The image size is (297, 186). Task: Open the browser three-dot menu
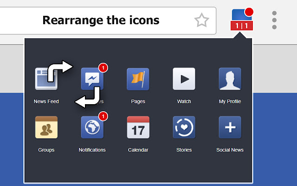pos(274,20)
